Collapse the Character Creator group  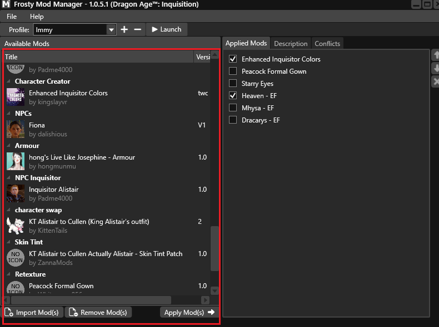(9, 81)
